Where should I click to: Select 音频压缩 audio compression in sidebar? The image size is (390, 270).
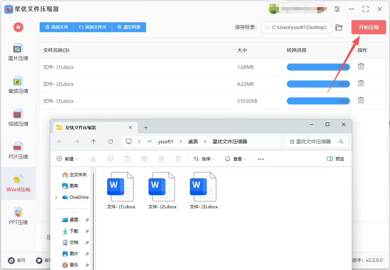tap(18, 85)
